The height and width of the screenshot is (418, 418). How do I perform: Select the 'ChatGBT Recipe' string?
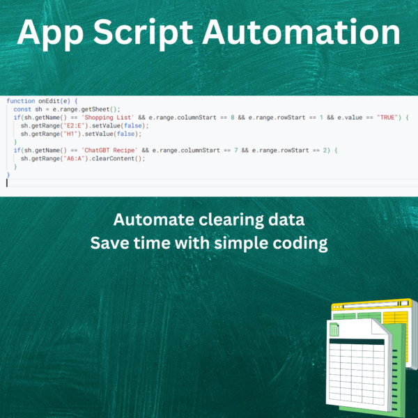(109, 150)
